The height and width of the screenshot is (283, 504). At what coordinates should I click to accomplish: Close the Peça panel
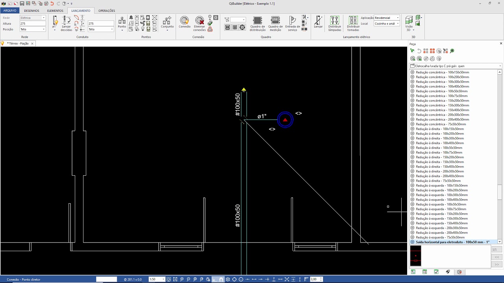501,44
